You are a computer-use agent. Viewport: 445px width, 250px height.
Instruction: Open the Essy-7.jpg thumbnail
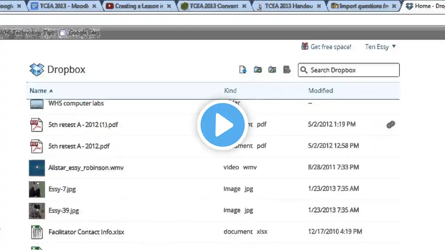click(37, 189)
